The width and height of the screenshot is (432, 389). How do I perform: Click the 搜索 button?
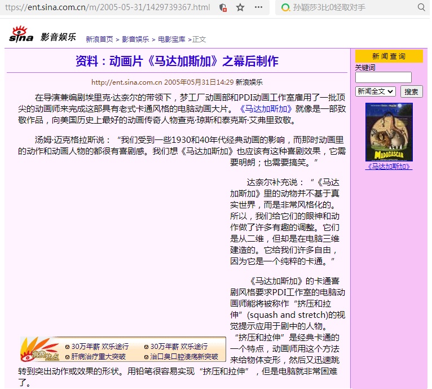point(411,91)
